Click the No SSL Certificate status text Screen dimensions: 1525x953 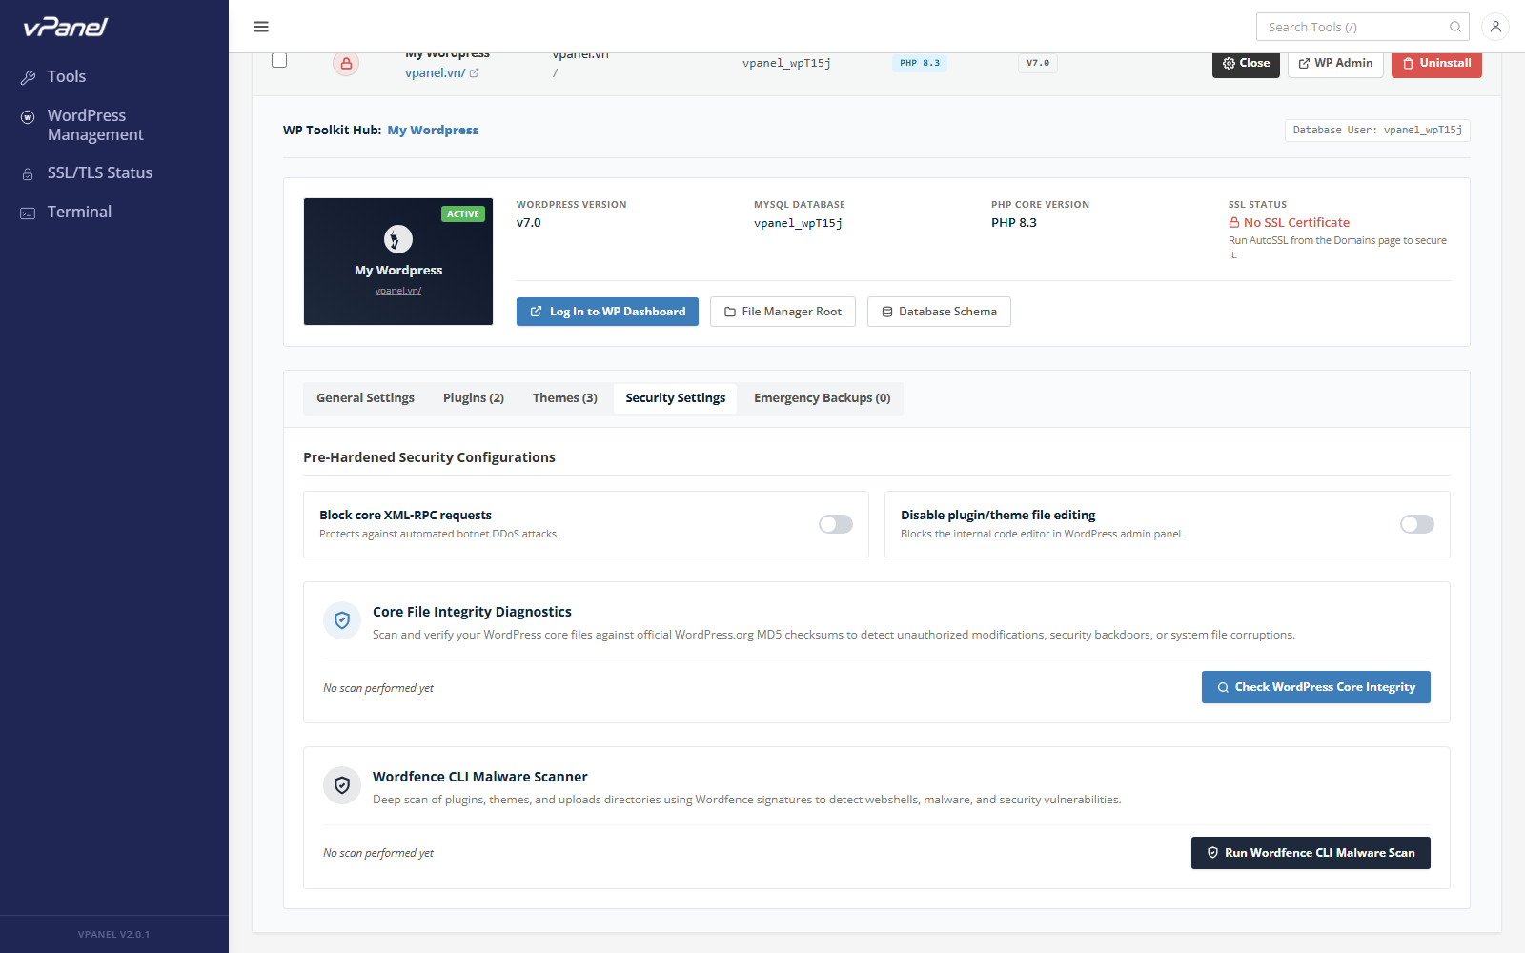1296,223
